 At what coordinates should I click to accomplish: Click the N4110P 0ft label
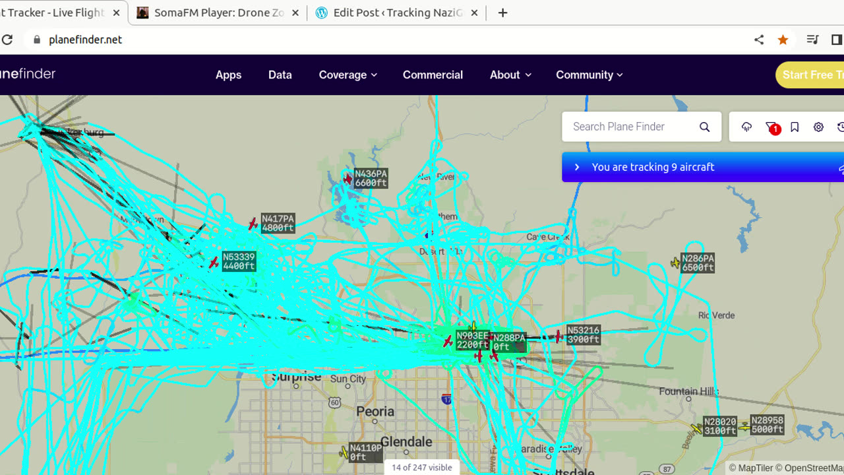pyautogui.click(x=365, y=452)
